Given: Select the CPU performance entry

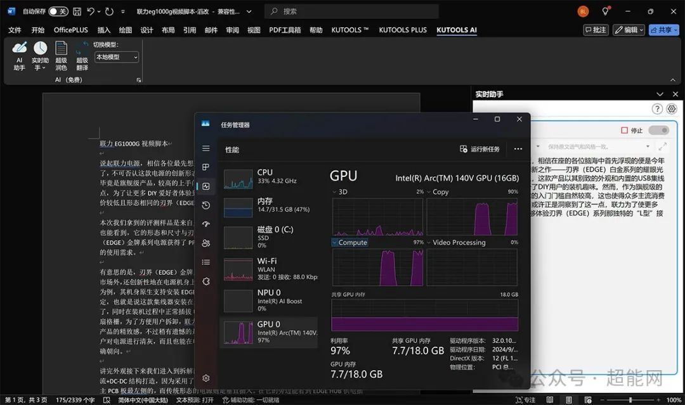Looking at the screenshot, I should [x=269, y=178].
